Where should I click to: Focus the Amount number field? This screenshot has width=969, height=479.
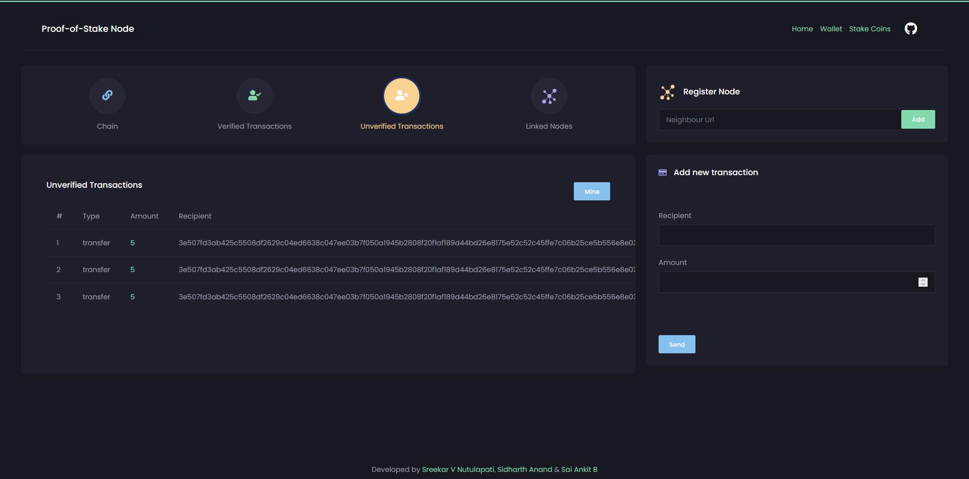787,282
